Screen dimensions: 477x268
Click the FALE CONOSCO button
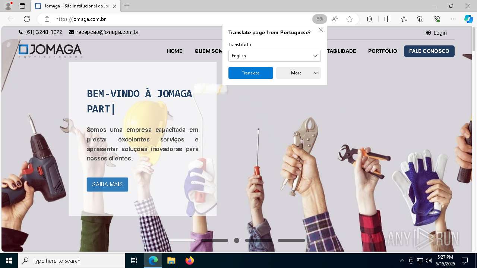click(429, 51)
